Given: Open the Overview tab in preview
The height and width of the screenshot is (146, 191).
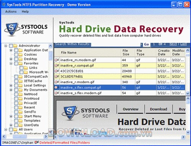Looking at the screenshot, I should click(x=131, y=109).
